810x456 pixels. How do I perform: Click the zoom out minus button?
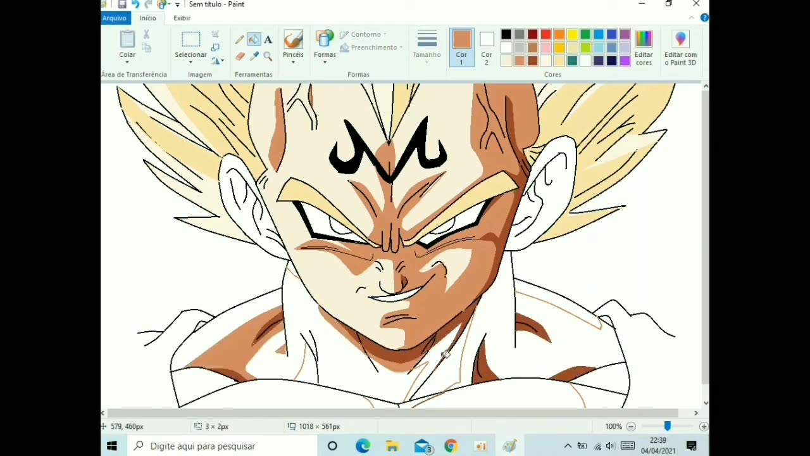631,427
